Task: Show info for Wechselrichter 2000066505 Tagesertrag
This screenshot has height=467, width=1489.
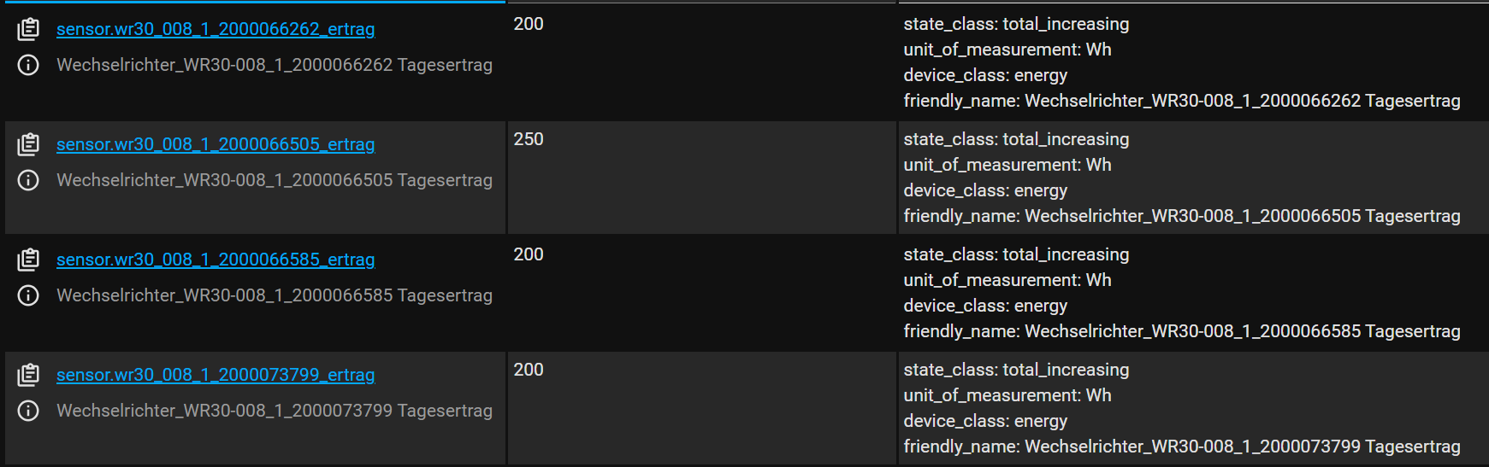Action: (x=28, y=180)
